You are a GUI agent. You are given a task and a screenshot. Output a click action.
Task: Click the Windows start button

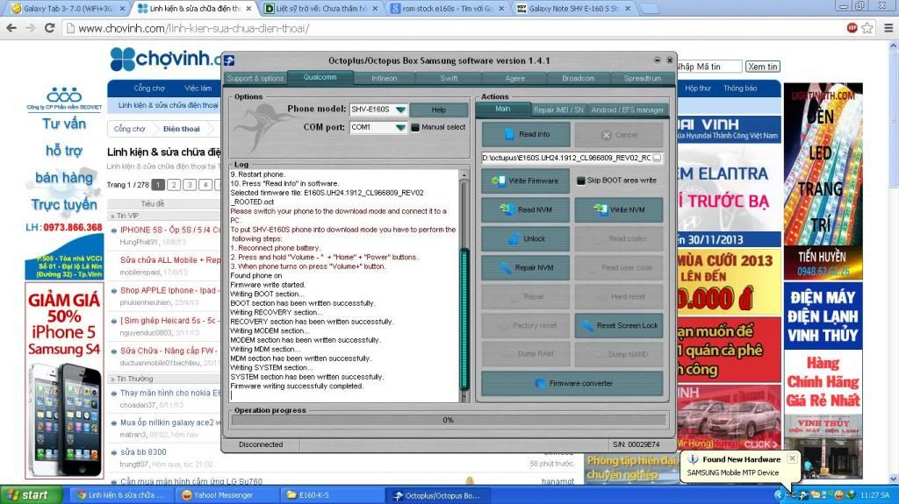pos(31,495)
